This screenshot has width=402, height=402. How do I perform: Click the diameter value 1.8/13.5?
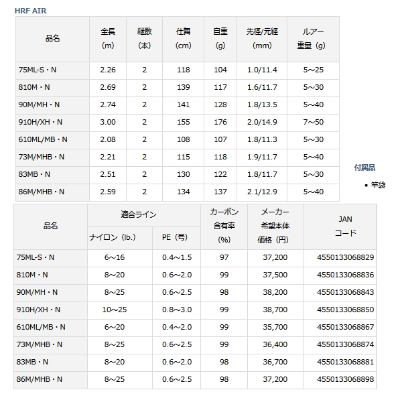click(x=262, y=105)
